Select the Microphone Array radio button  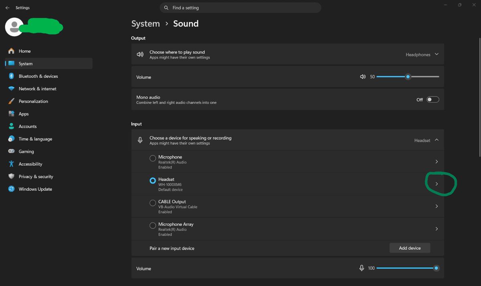(153, 225)
